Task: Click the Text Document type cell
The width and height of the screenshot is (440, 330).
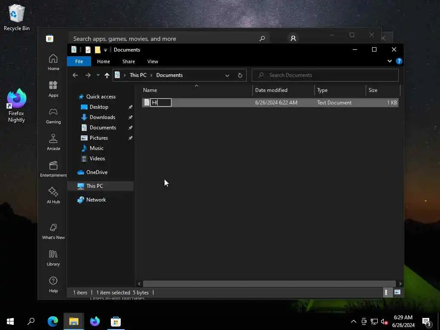Action: click(334, 102)
